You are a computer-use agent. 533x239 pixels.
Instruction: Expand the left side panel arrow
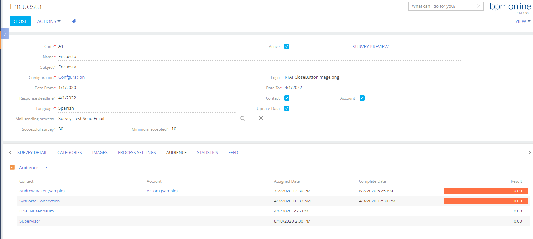click(5, 34)
